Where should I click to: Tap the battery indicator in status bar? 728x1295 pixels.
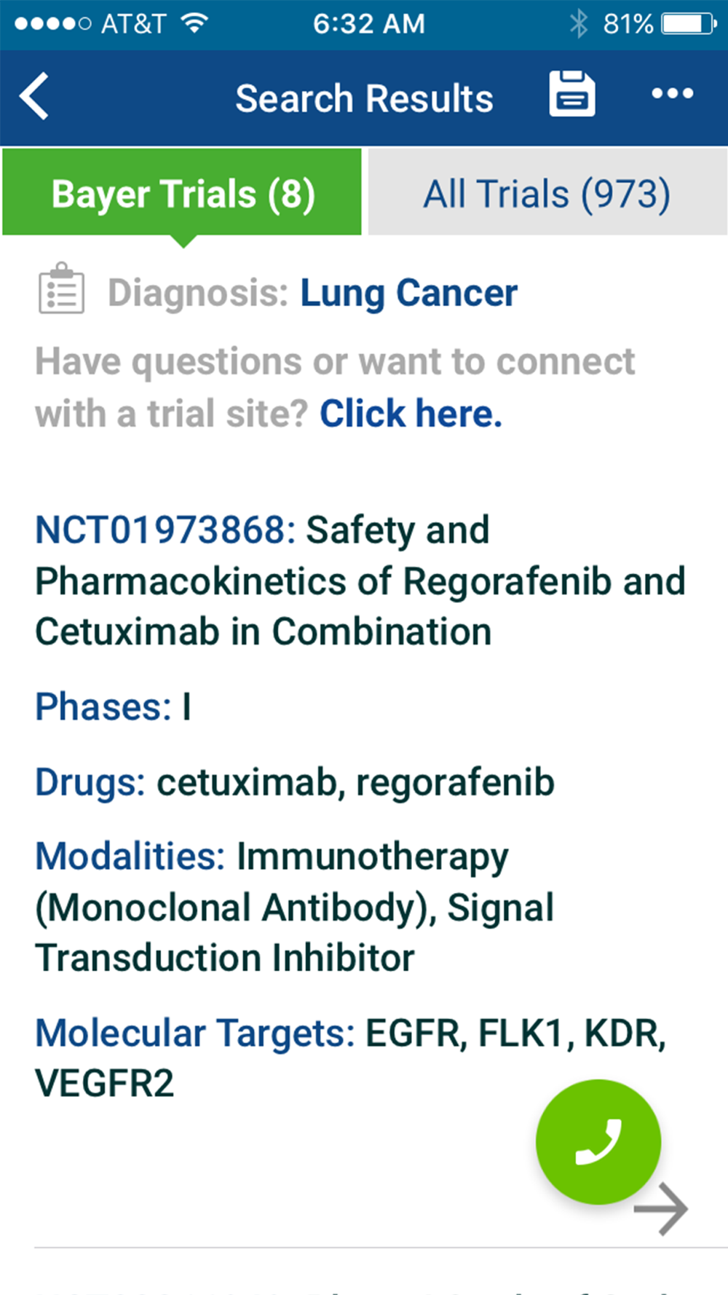[x=689, y=24]
